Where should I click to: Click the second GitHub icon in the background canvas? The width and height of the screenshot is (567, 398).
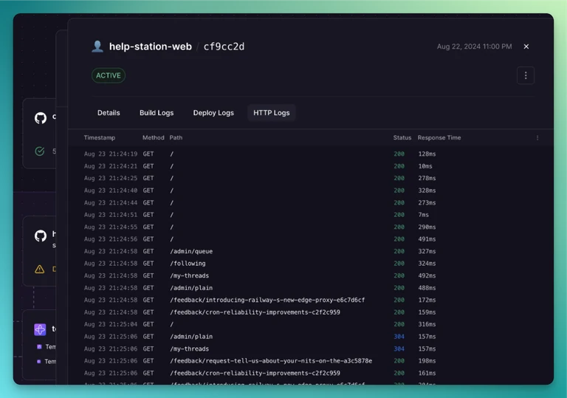[x=41, y=236]
